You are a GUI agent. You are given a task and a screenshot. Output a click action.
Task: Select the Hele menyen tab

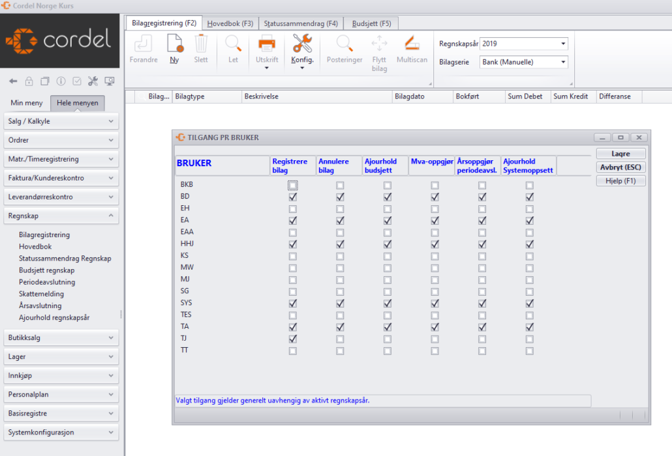tap(78, 103)
